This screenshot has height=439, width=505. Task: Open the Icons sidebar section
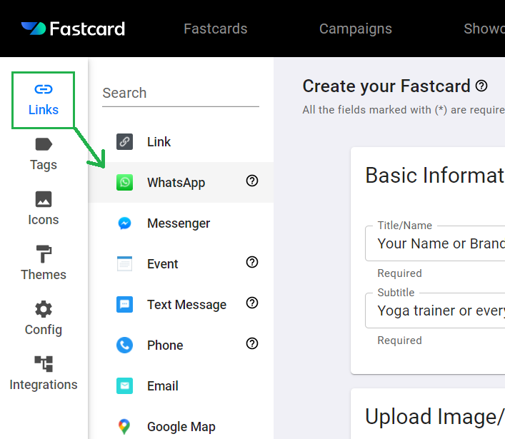pyautogui.click(x=44, y=209)
